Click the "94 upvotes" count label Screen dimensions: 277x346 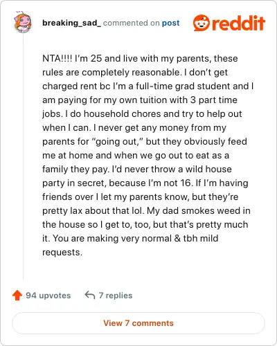pyautogui.click(x=48, y=295)
